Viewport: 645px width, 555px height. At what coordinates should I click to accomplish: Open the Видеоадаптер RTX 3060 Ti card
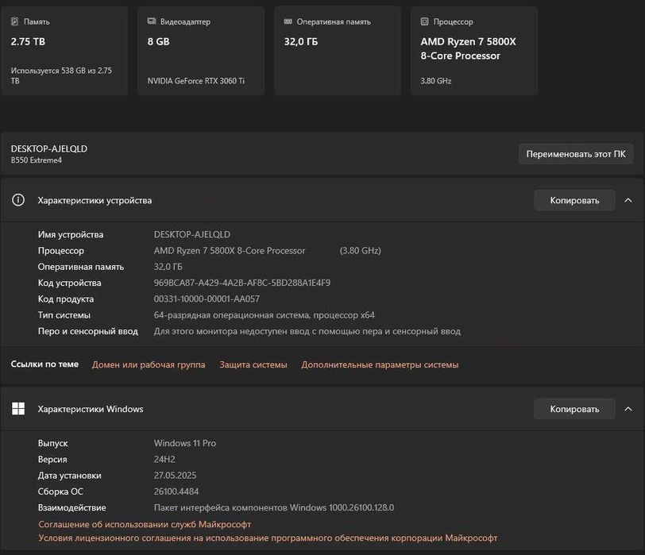point(201,51)
